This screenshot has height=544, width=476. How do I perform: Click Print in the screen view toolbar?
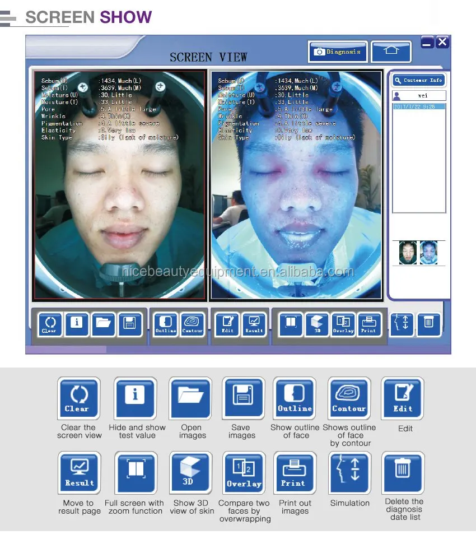368,324
